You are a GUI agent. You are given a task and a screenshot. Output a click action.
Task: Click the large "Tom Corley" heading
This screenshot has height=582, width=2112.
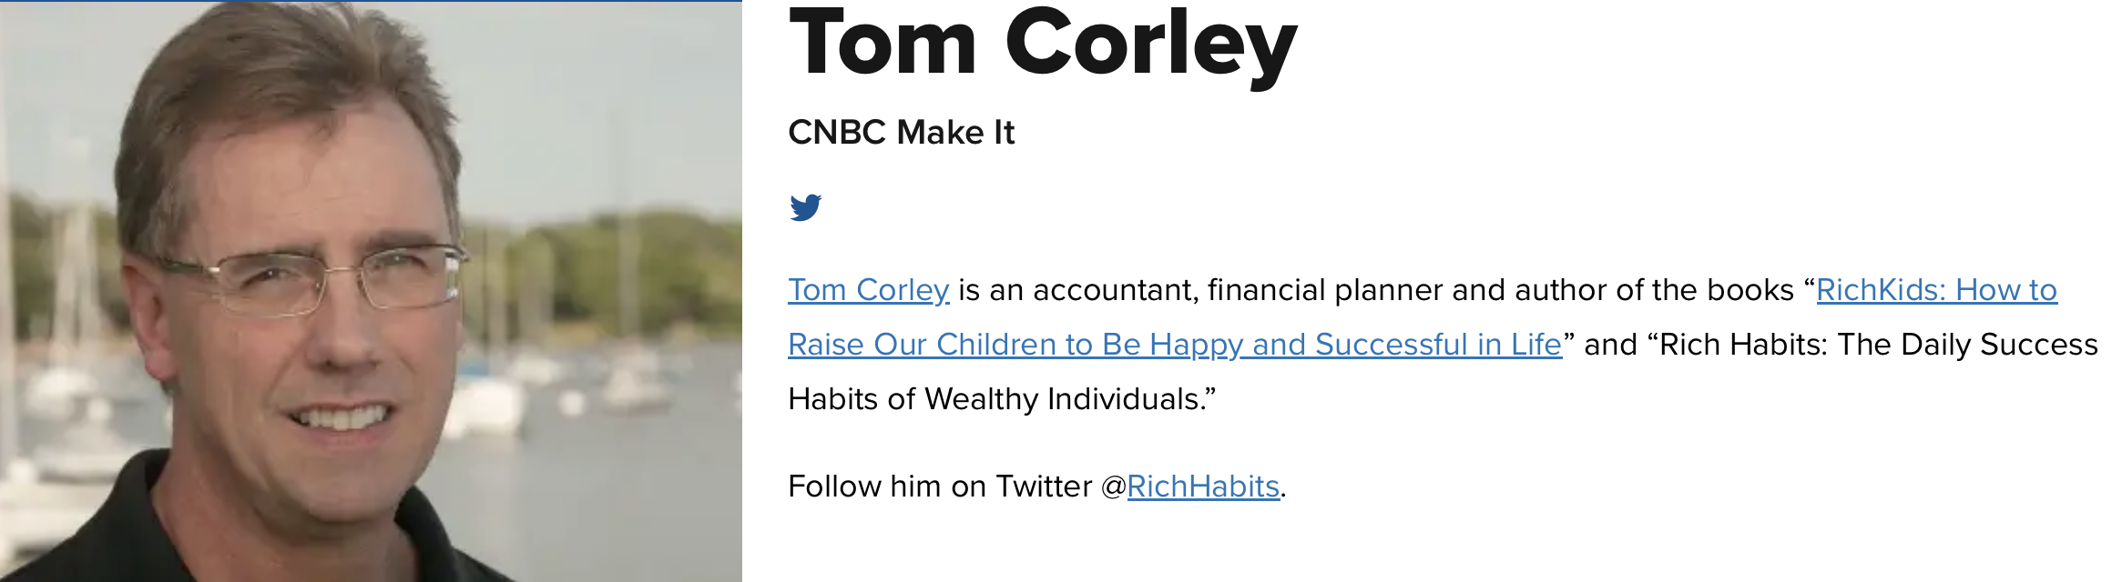tap(1043, 43)
